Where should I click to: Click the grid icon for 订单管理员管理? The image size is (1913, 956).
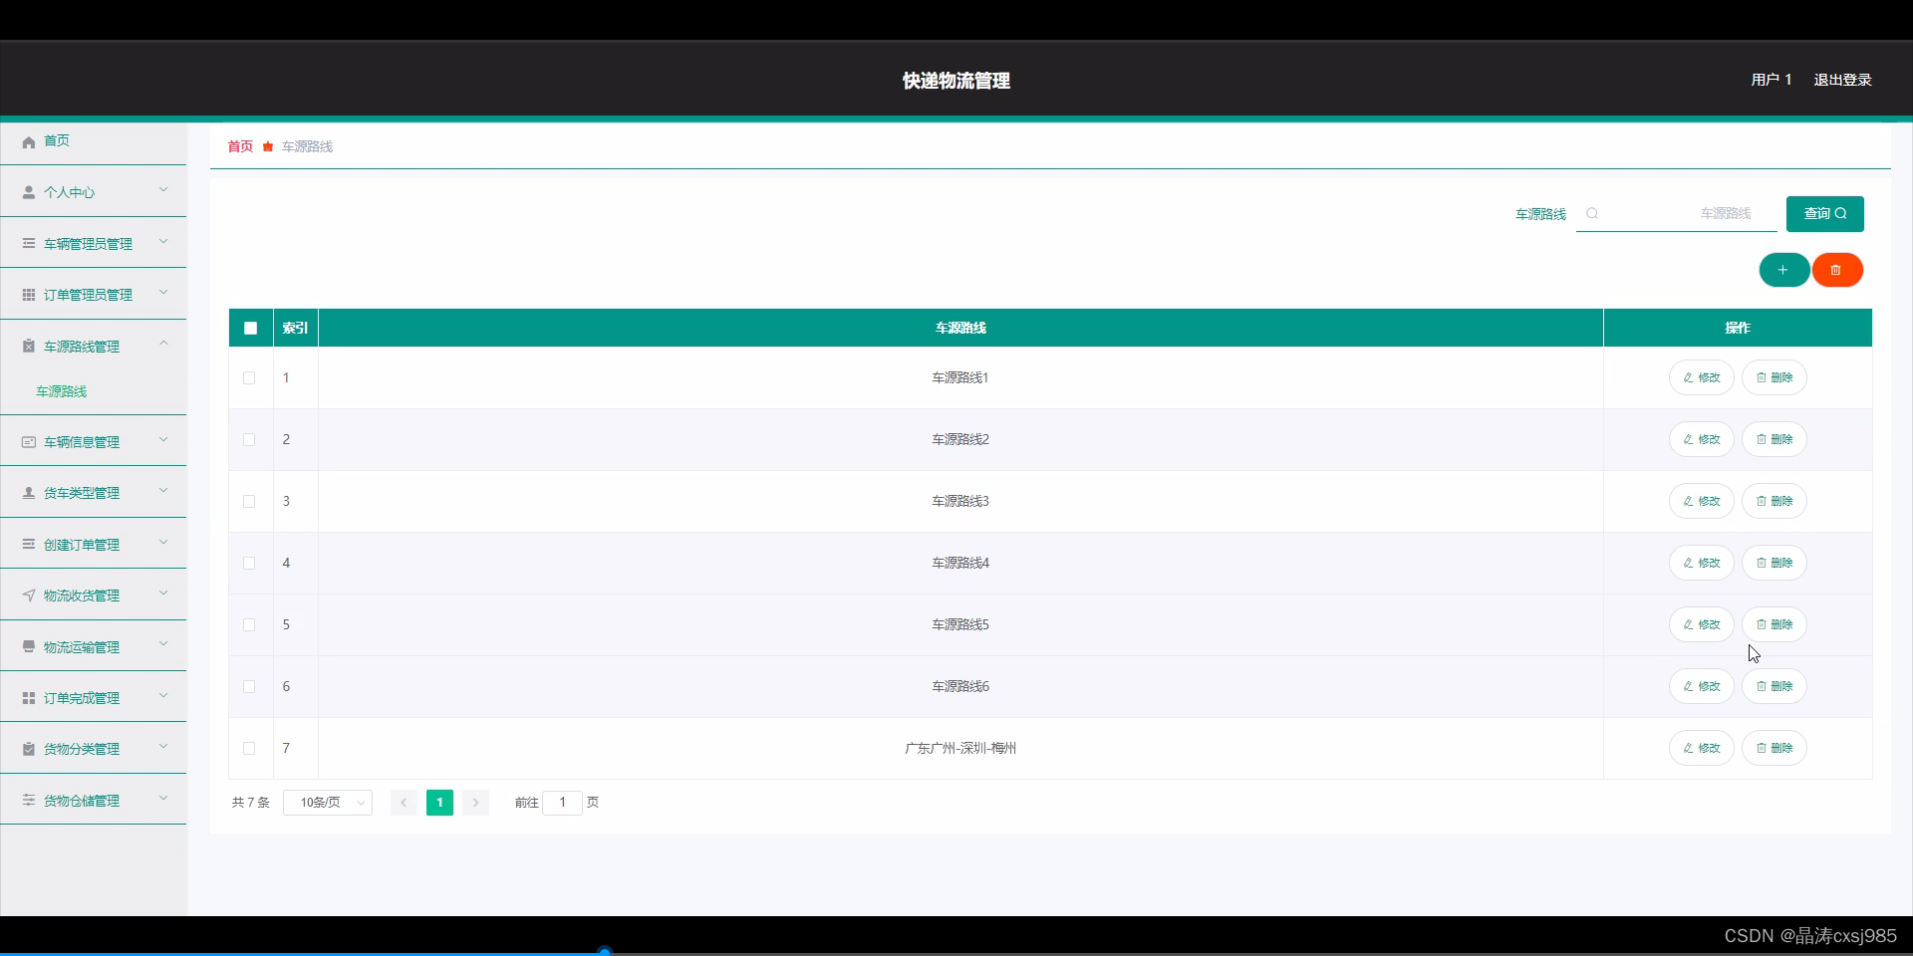(x=29, y=295)
